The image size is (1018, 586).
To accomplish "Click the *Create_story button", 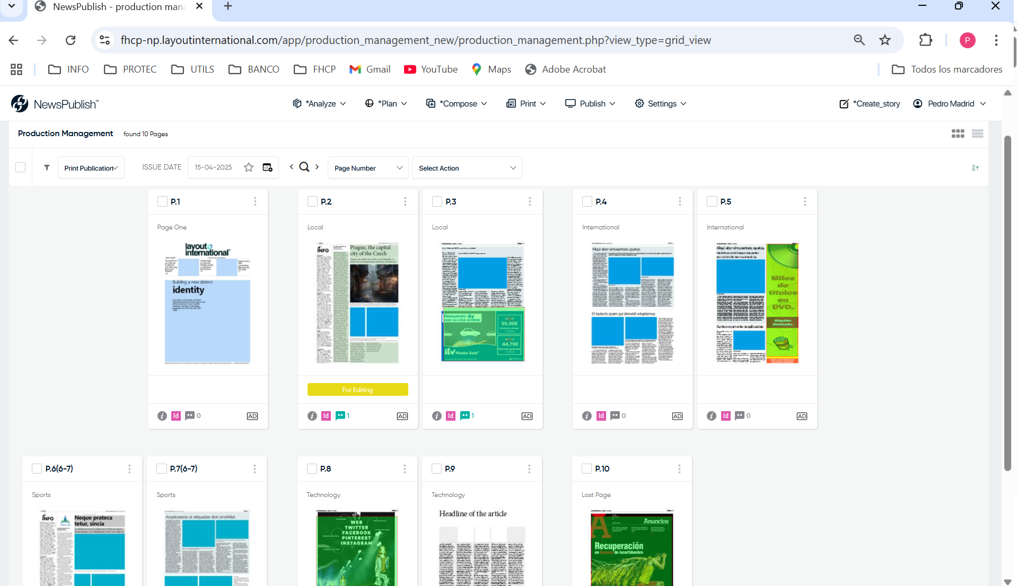I will click(x=870, y=104).
